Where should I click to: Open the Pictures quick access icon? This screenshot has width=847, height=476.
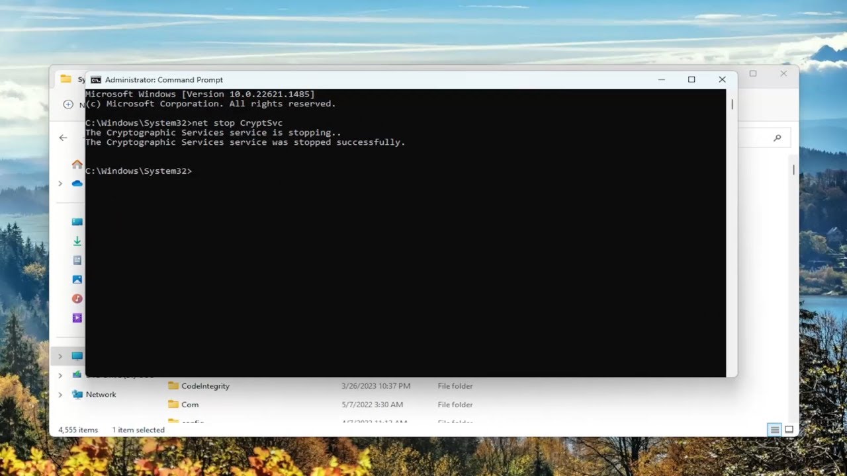point(77,280)
